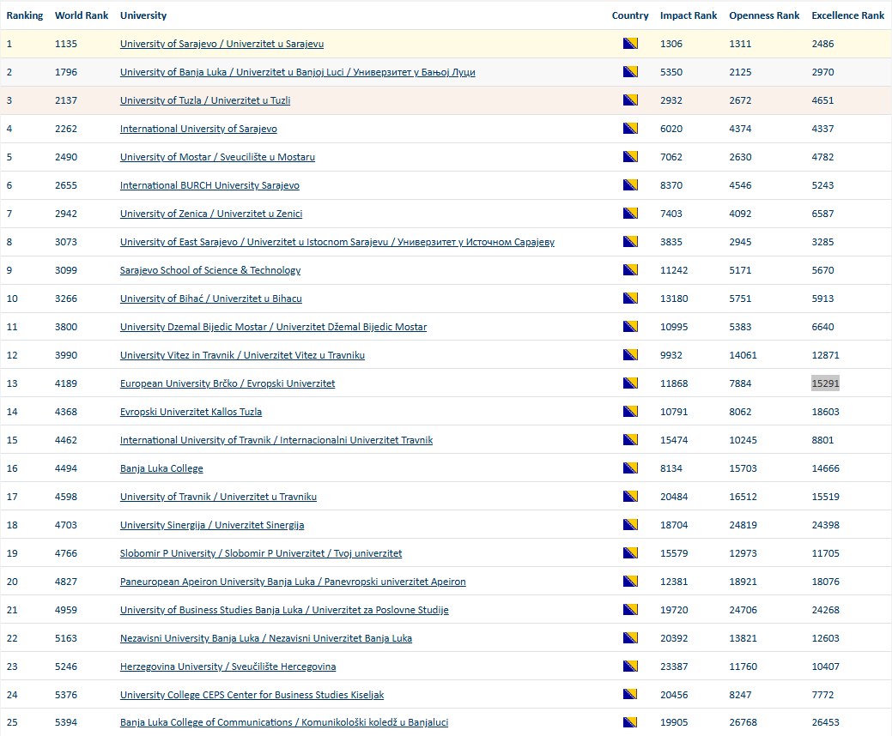
Task: Click the flag icon for Paneuropean Apeiron University
Action: coord(630,581)
